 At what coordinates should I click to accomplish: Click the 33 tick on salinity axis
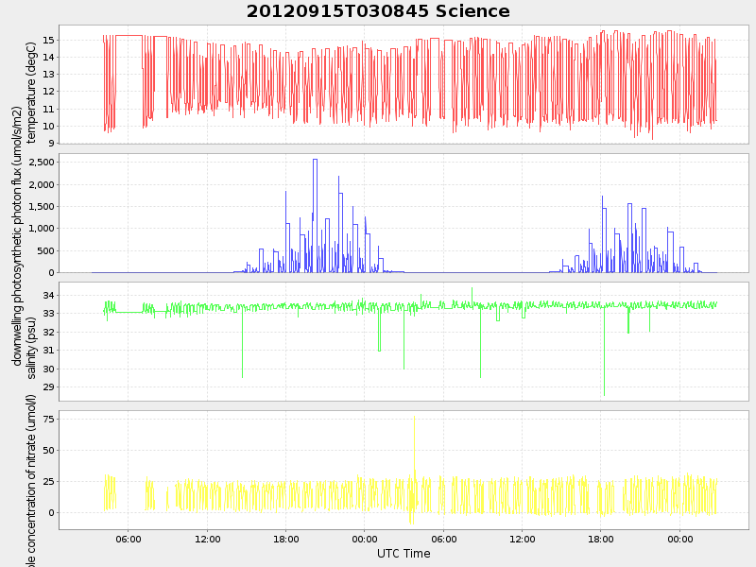coord(48,314)
